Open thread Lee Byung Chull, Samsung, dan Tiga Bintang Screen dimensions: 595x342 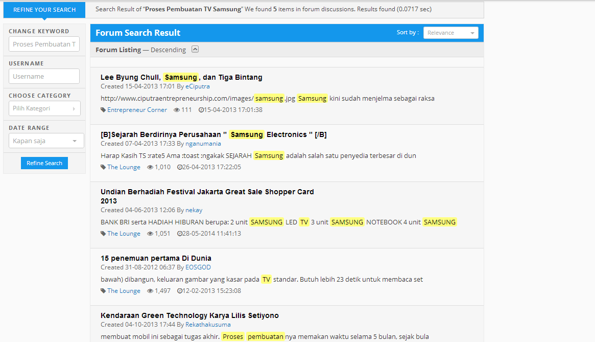pos(181,77)
